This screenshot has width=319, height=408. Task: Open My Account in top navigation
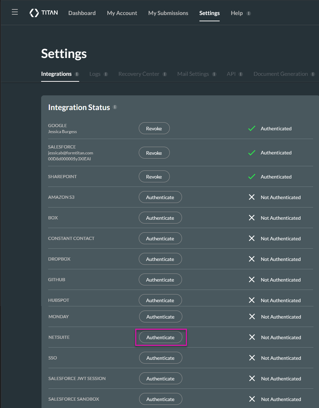pyautogui.click(x=122, y=13)
